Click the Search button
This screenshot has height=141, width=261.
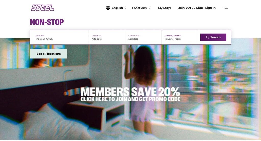coord(213,37)
